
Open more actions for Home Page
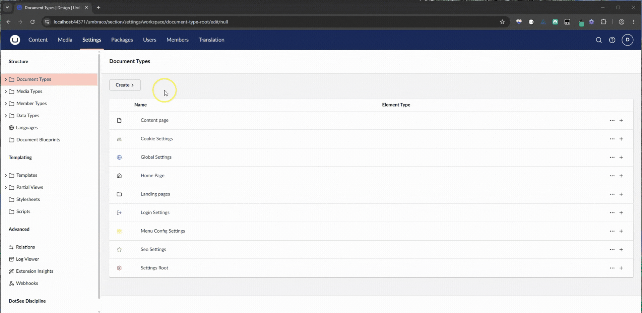(x=612, y=176)
